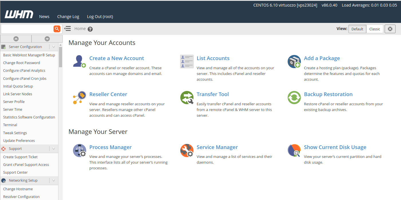401x200 pixels.
Task: Click the WHM logo
Action: [x=19, y=14]
